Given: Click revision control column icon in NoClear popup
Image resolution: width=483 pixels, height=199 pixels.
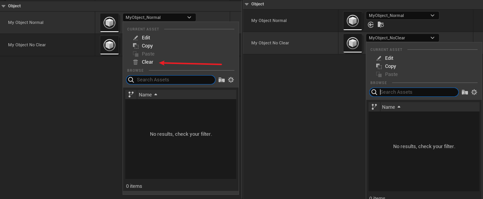Looking at the screenshot, I should tap(374, 107).
